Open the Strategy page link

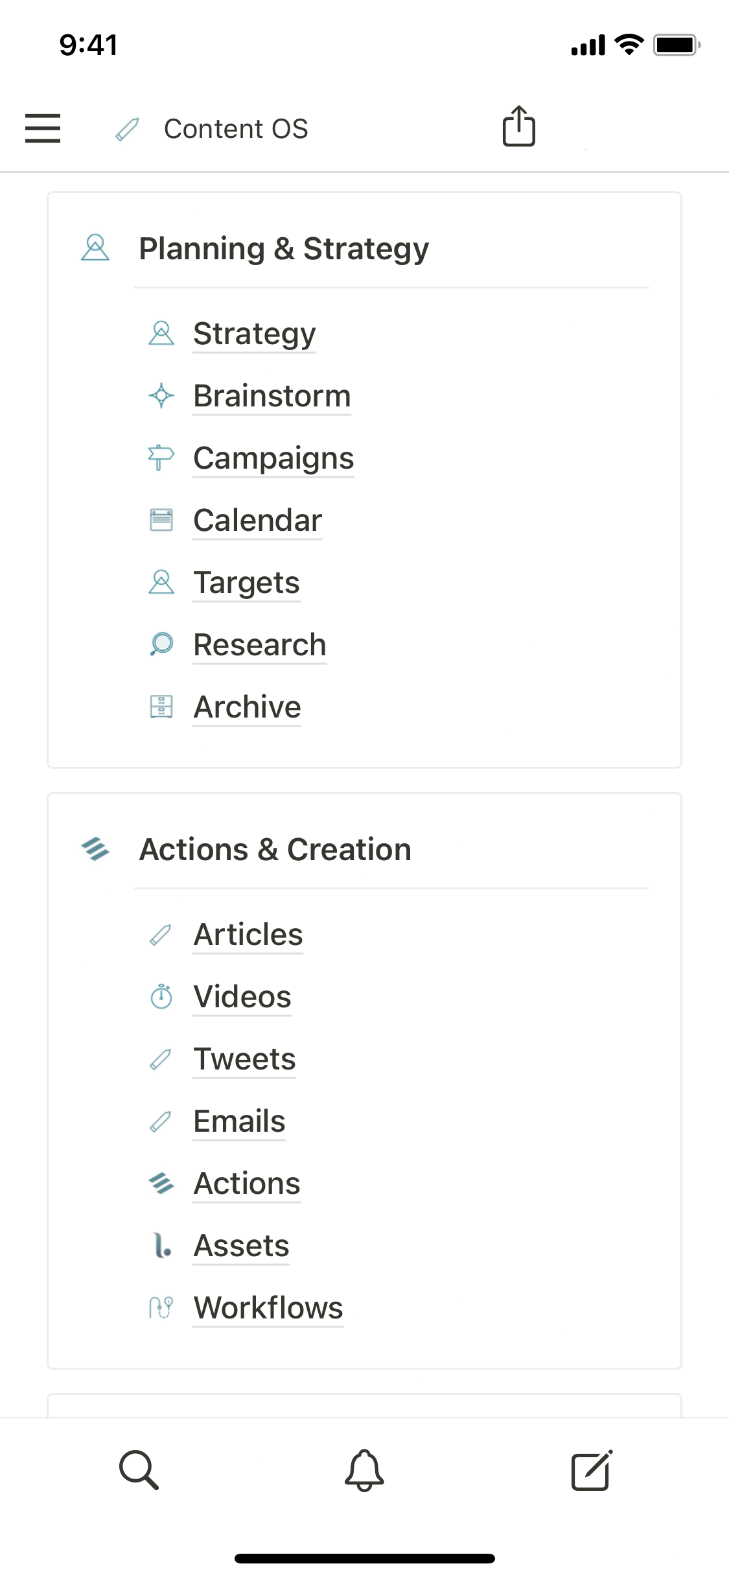click(x=254, y=334)
